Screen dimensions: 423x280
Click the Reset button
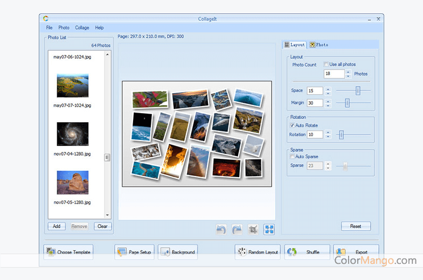click(x=356, y=226)
